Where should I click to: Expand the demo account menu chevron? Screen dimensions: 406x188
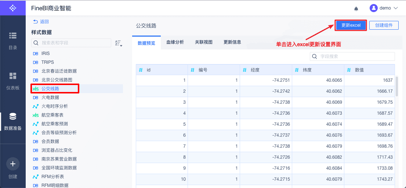click(x=396, y=8)
